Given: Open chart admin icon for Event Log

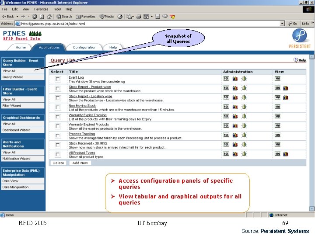Looking at the screenshot, I should [x=235, y=79].
